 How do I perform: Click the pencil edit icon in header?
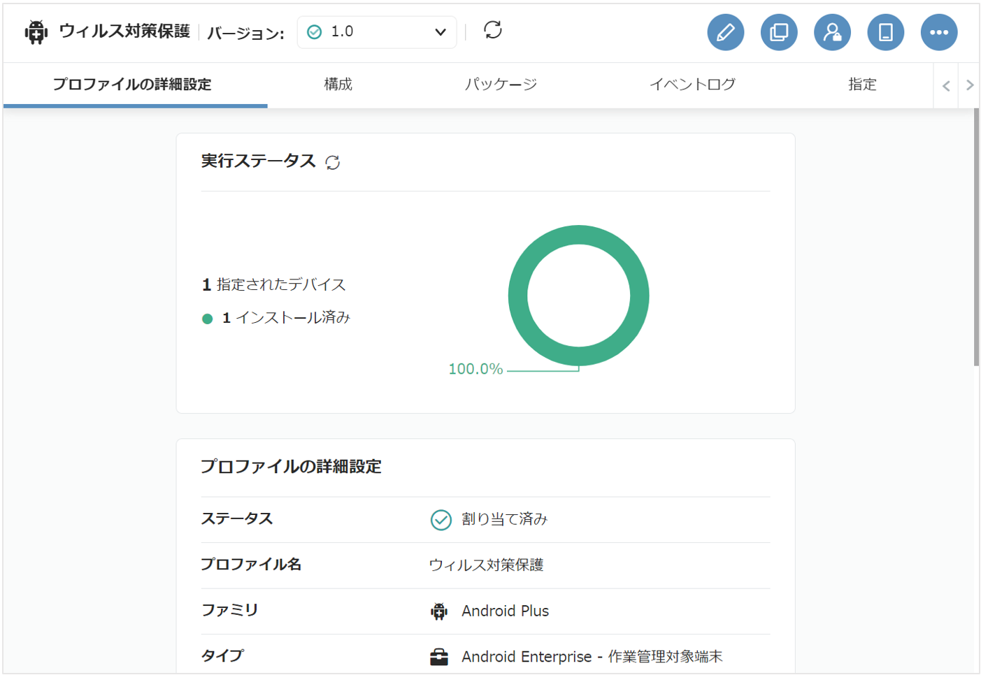tap(725, 32)
